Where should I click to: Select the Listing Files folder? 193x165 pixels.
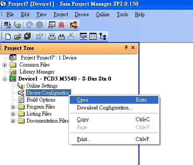point(39,114)
